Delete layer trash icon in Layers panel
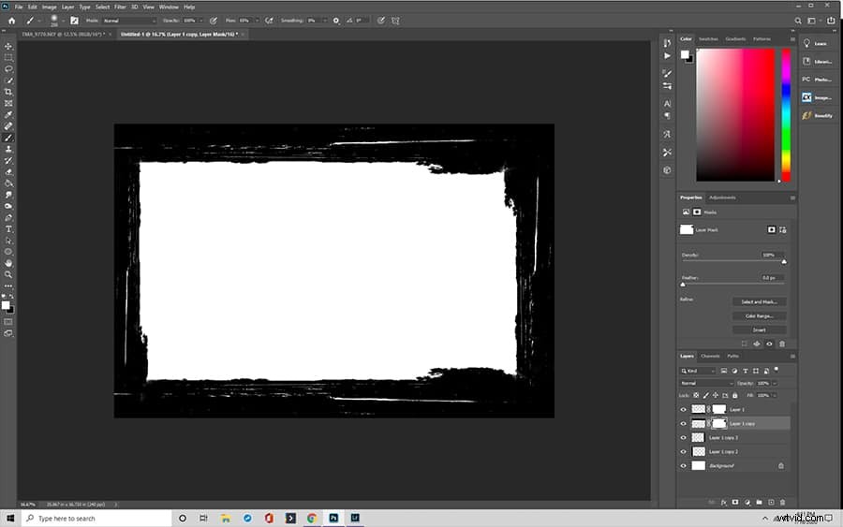Image resolution: width=843 pixels, height=527 pixels. 782,503
